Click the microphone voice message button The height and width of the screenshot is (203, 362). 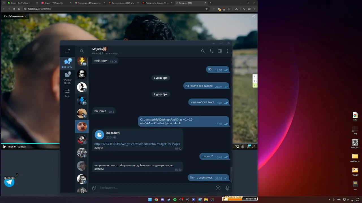pyautogui.click(x=227, y=188)
